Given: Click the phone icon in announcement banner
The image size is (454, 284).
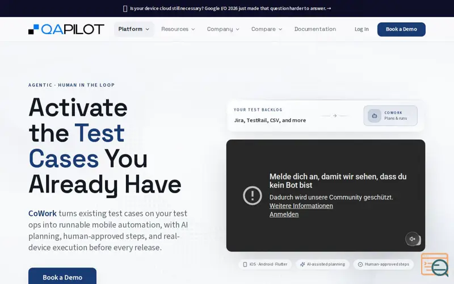Looking at the screenshot, I should tap(125, 9).
